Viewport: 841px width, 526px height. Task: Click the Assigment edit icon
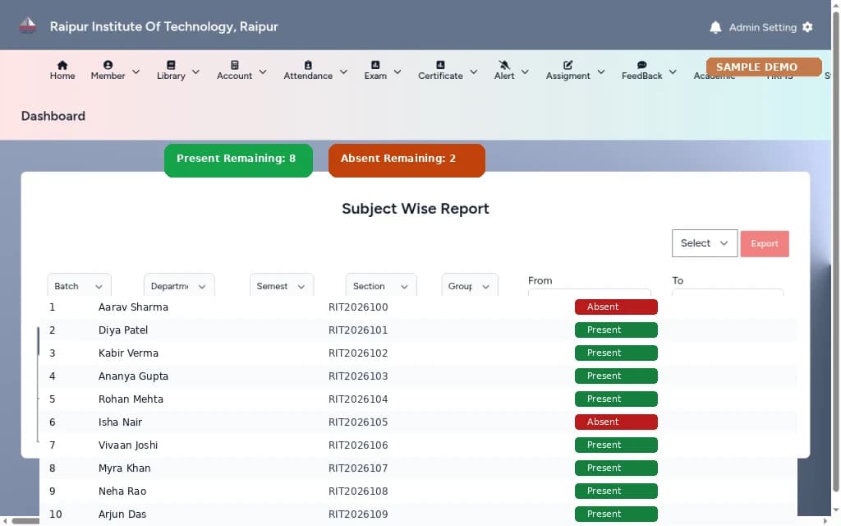pyautogui.click(x=568, y=65)
